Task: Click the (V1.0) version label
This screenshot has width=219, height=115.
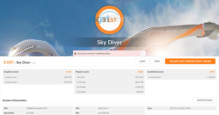Action: [33, 63]
